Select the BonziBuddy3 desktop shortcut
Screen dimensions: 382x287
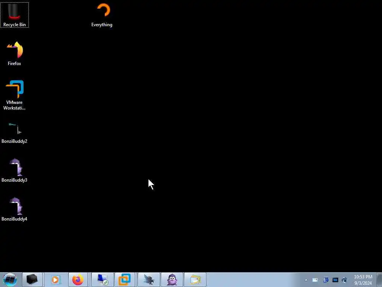pos(15,170)
